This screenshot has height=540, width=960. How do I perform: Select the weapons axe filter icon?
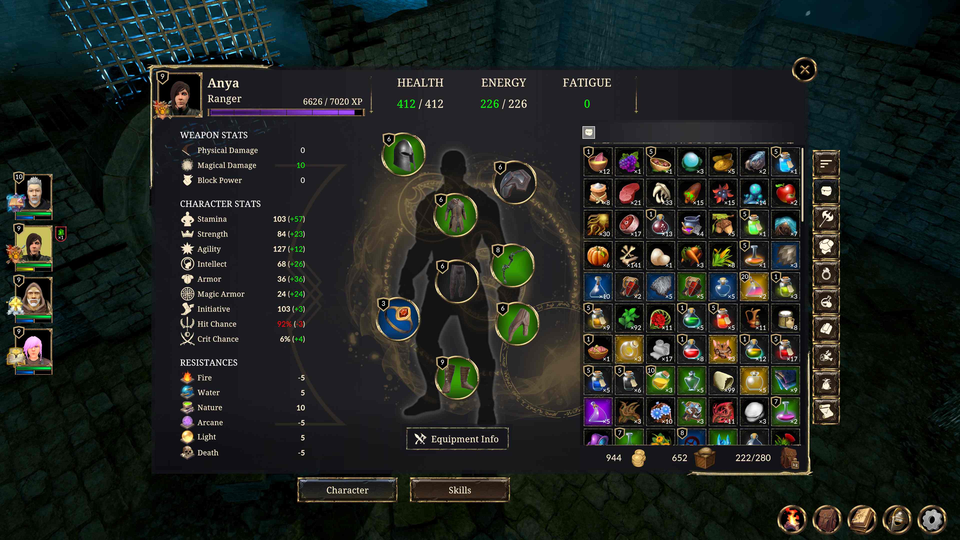(826, 219)
